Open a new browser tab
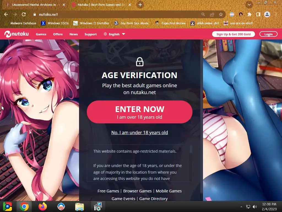This screenshot has height=212, width=282. (x=140, y=5)
